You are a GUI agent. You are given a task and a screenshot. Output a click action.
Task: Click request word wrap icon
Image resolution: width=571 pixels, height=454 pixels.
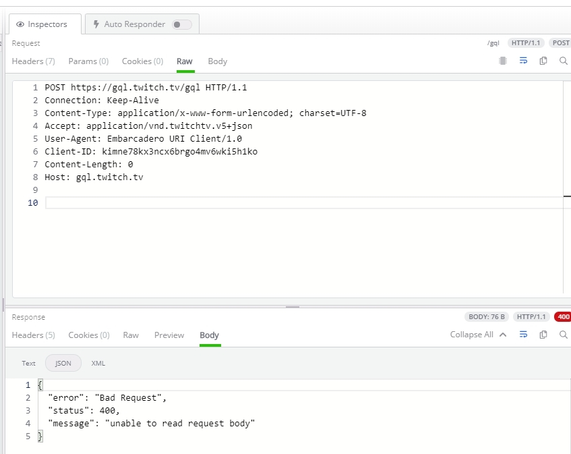tap(523, 61)
